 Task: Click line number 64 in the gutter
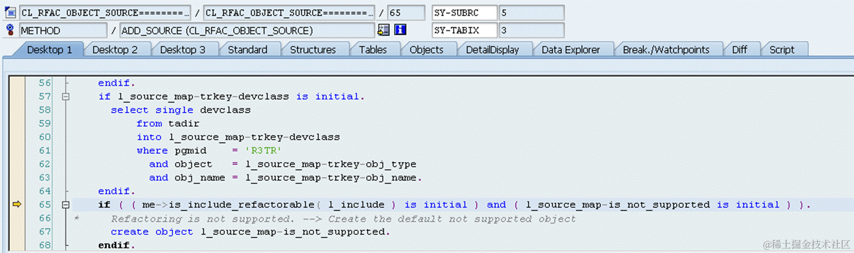pos(45,191)
